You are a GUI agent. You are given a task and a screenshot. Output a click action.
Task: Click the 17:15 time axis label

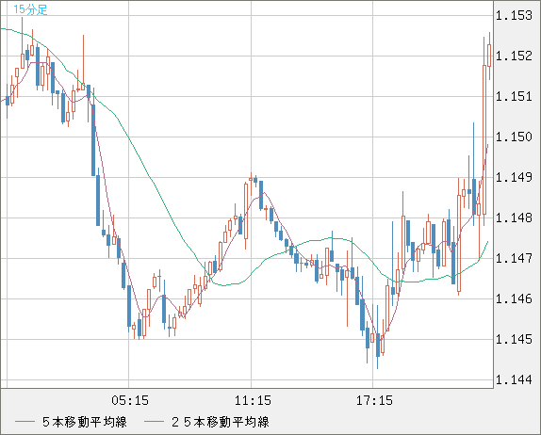coord(374,400)
